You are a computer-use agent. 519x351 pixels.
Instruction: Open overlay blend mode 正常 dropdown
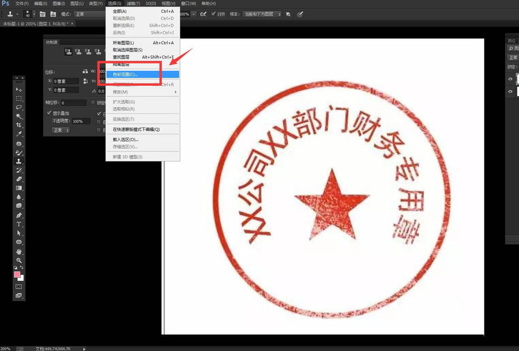61,130
